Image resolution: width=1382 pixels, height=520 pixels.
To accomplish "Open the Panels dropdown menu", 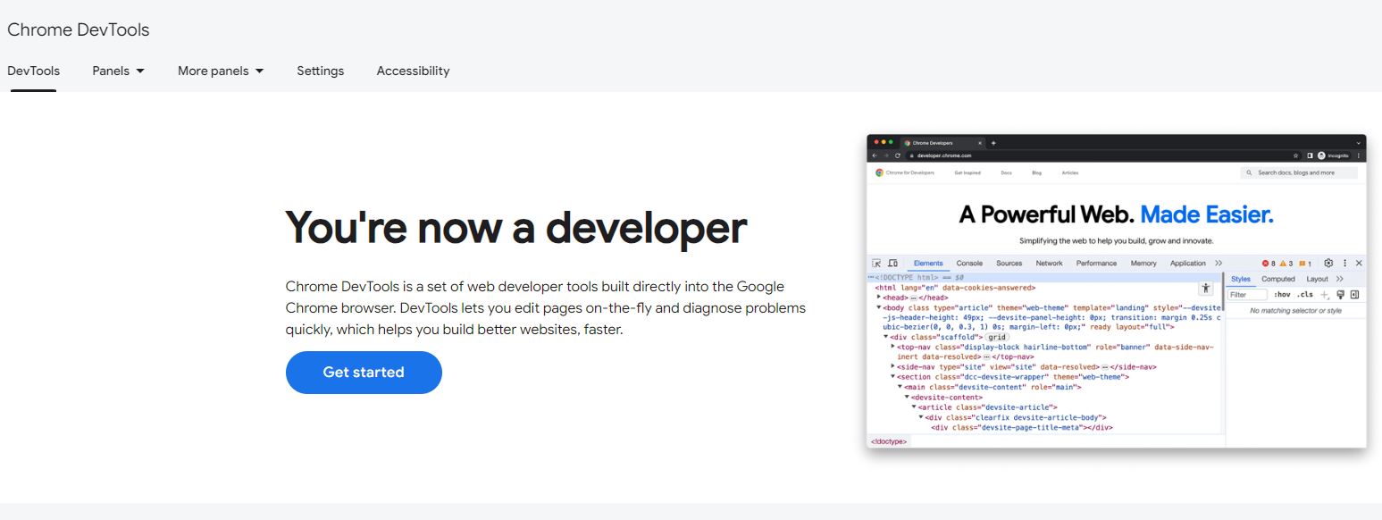I will coord(118,71).
